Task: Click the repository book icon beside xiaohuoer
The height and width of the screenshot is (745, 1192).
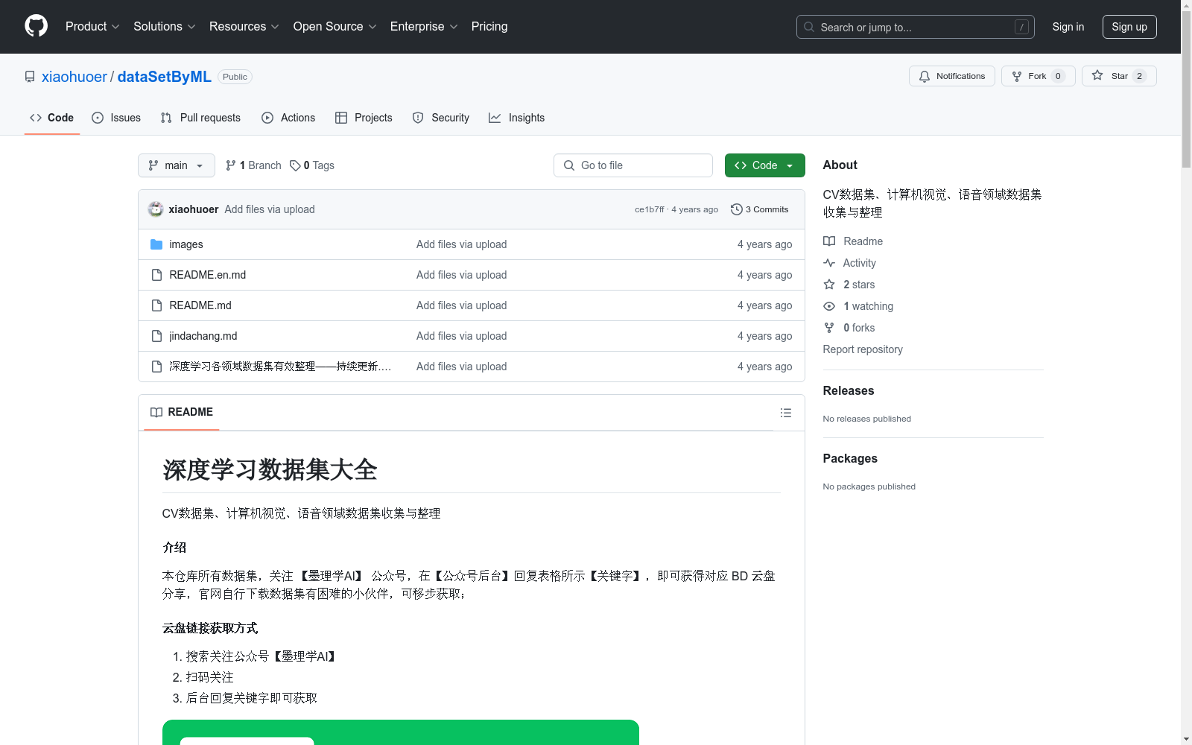Action: click(x=30, y=77)
